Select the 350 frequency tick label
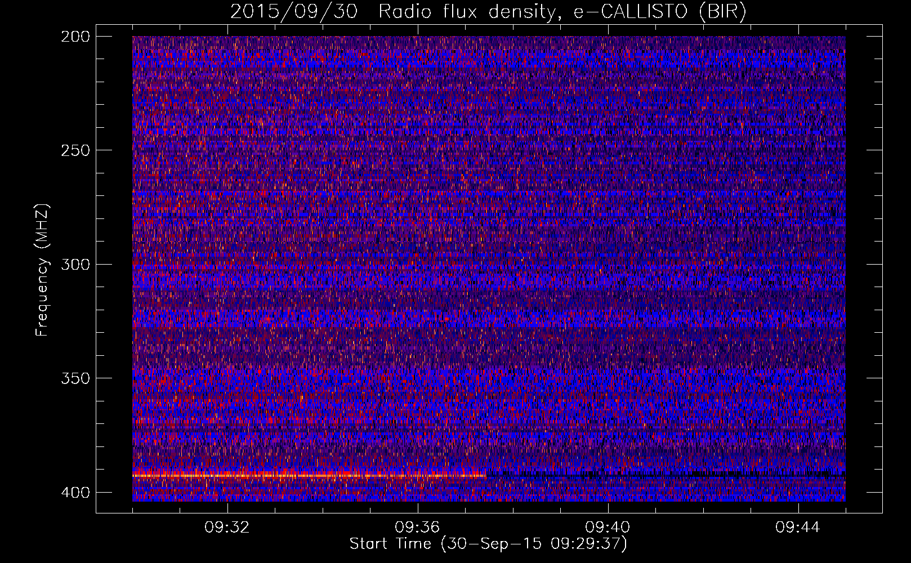This screenshot has height=563, width=911. (x=75, y=378)
